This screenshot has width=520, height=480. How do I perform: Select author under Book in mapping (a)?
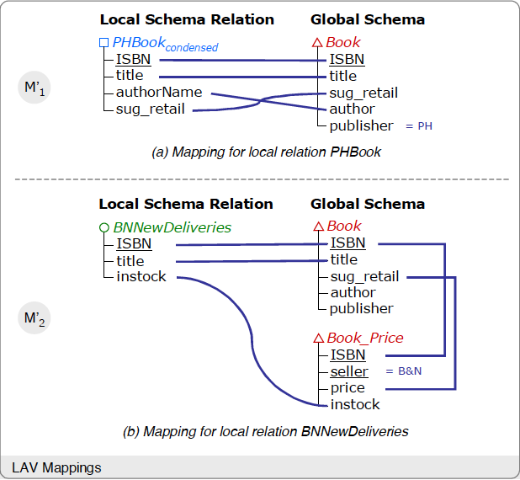pyautogui.click(x=353, y=109)
